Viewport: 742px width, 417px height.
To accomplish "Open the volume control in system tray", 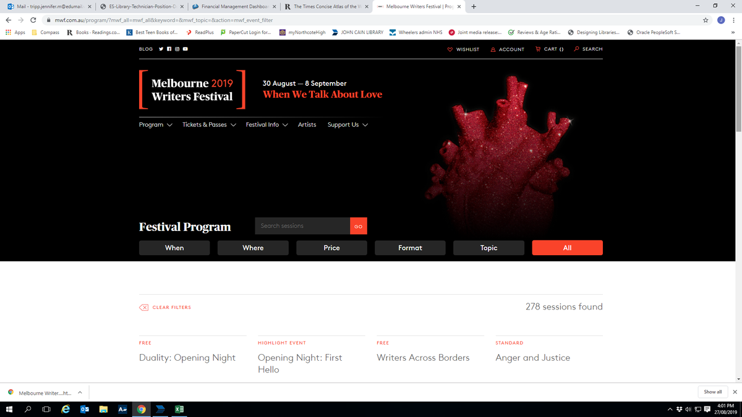I will [688, 410].
